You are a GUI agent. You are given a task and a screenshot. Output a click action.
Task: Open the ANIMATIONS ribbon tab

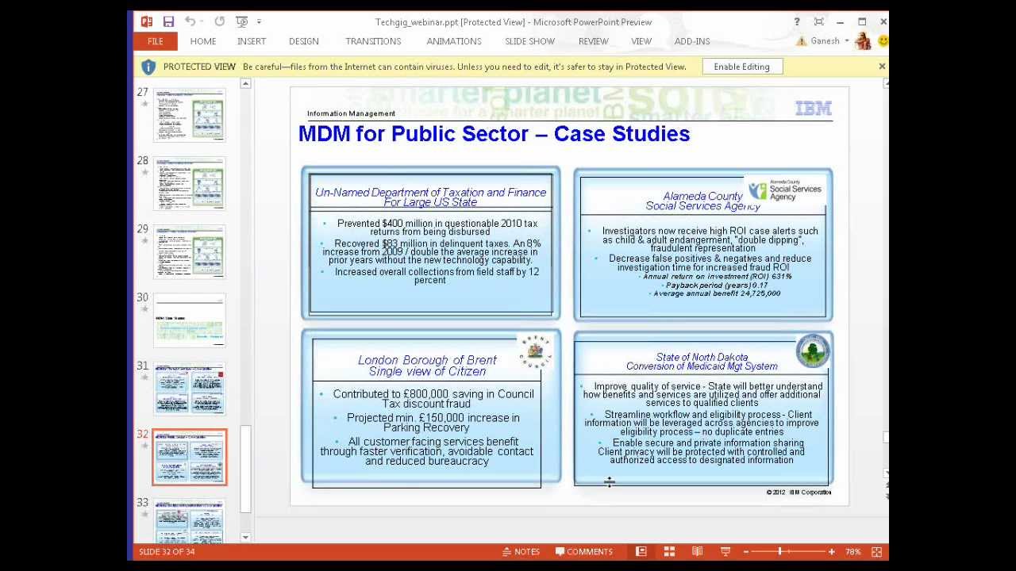pyautogui.click(x=454, y=41)
